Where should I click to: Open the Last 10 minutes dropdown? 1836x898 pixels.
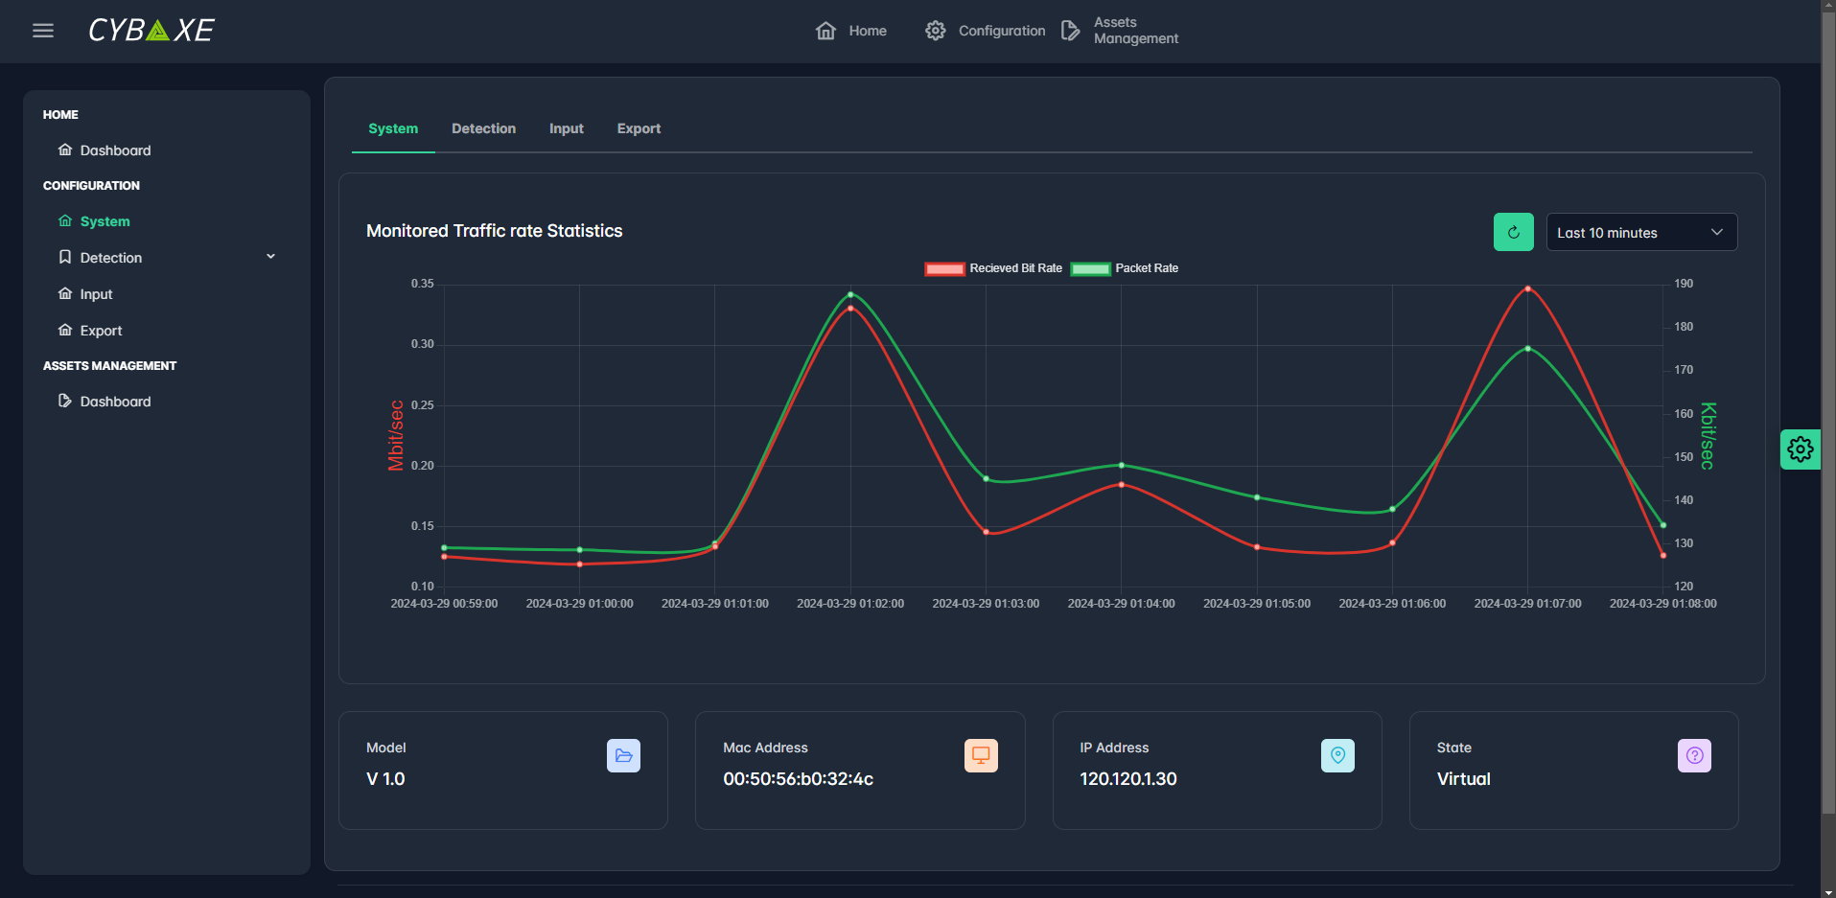[1640, 232]
